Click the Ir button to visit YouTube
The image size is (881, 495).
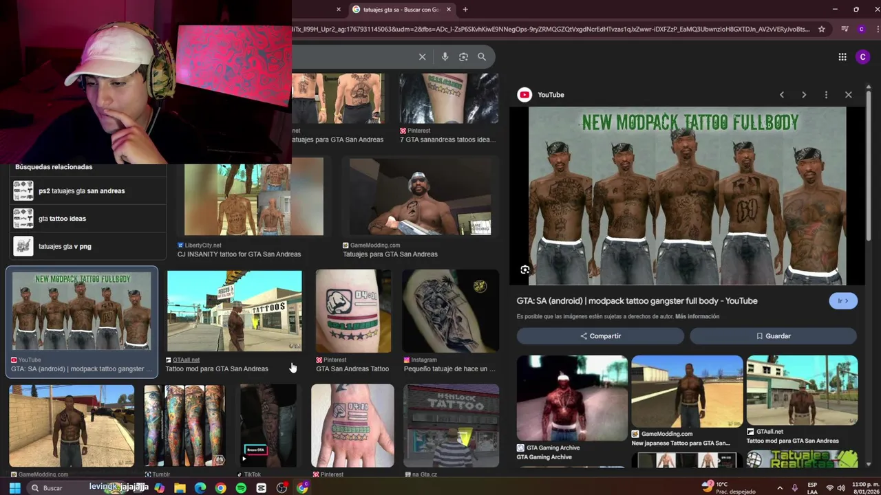pos(843,301)
